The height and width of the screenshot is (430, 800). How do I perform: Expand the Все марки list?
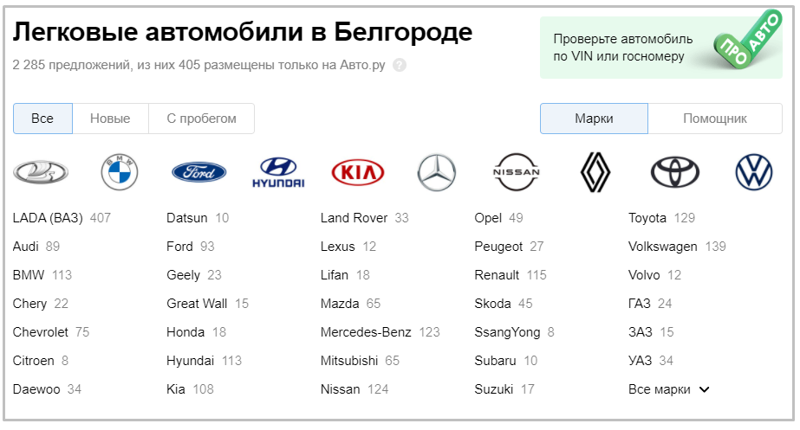pyautogui.click(x=669, y=389)
